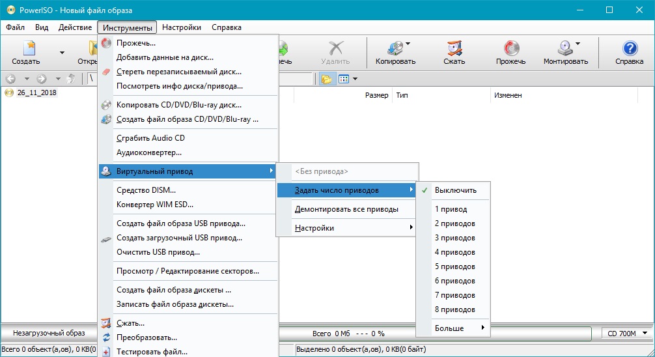Click the Размер column header
This screenshot has height=357, width=655.
pyautogui.click(x=376, y=95)
